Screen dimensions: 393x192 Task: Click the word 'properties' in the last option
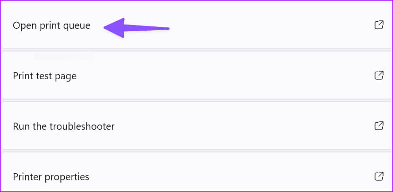[67, 177]
